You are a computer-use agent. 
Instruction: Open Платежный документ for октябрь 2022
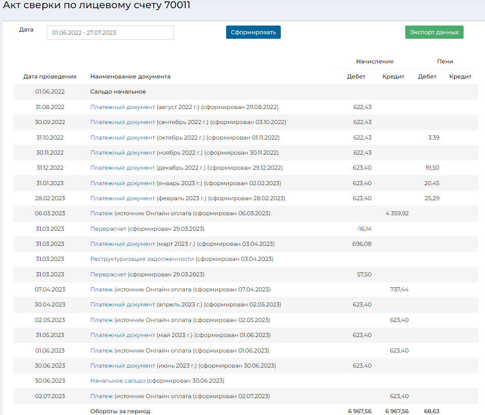coord(123,137)
